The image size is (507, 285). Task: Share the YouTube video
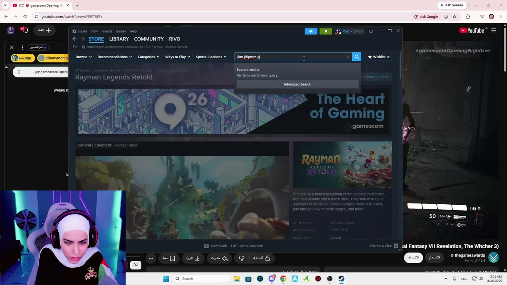point(219,258)
